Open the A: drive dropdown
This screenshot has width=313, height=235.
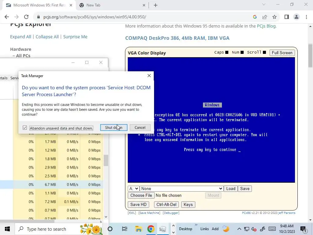(133, 188)
